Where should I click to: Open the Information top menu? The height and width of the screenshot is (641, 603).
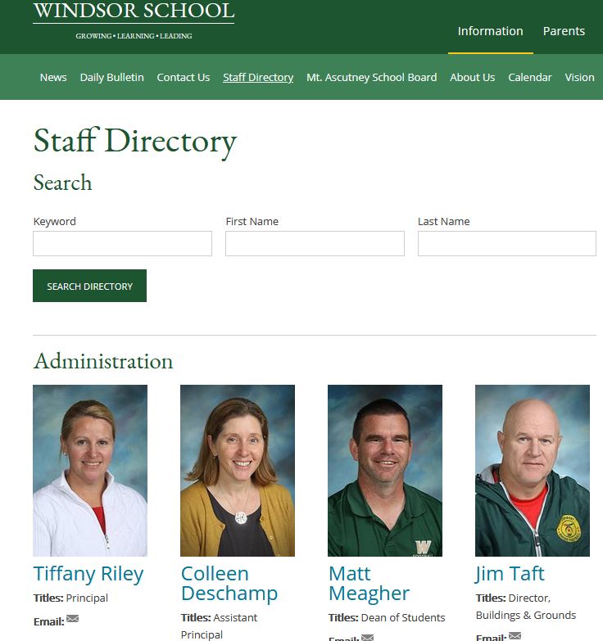(x=490, y=31)
